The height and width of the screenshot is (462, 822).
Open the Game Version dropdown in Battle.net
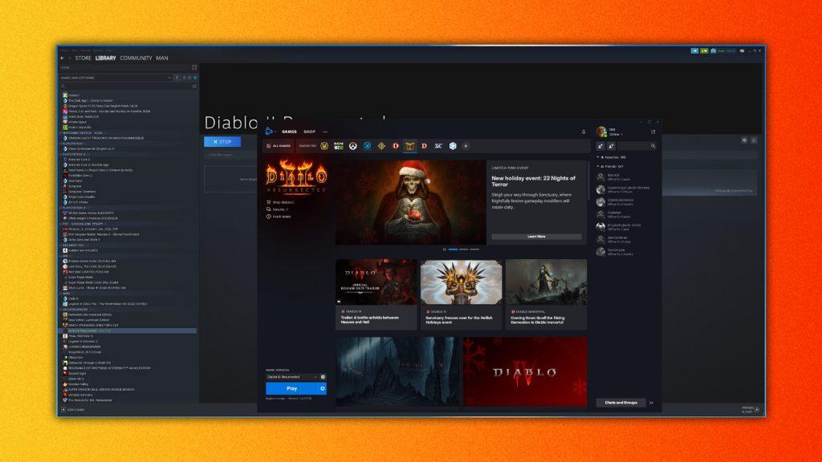pyautogui.click(x=292, y=377)
